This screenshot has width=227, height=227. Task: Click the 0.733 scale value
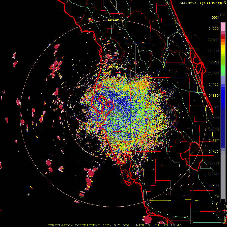214,84
